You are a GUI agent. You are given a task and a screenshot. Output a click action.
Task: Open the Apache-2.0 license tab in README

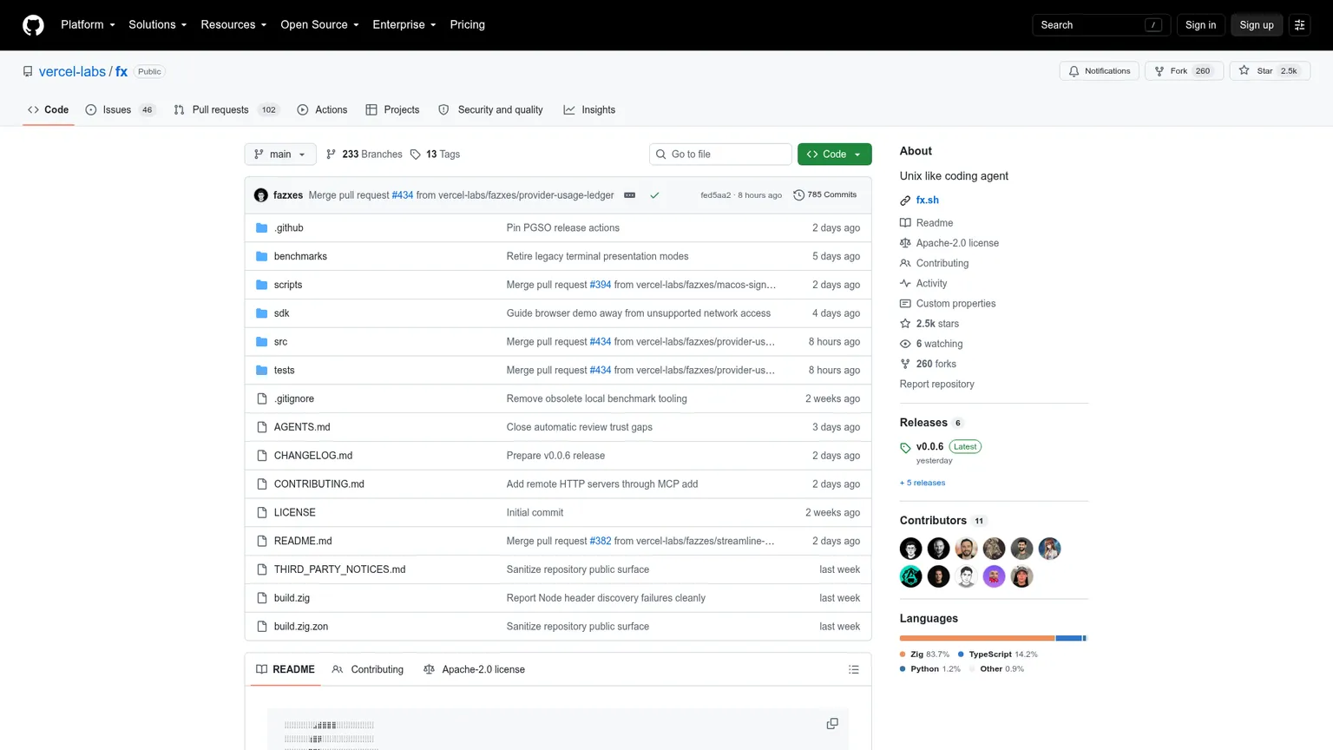[x=474, y=669]
